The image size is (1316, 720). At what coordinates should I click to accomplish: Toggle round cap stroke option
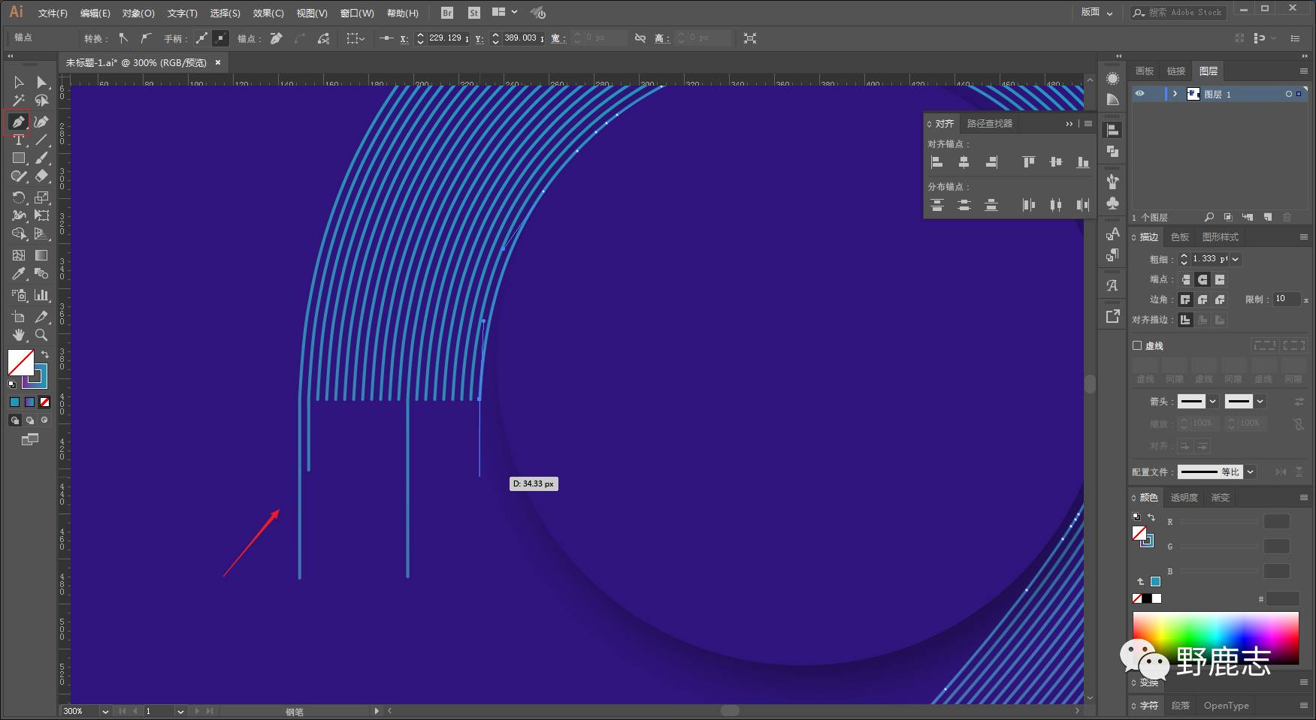click(x=1203, y=279)
